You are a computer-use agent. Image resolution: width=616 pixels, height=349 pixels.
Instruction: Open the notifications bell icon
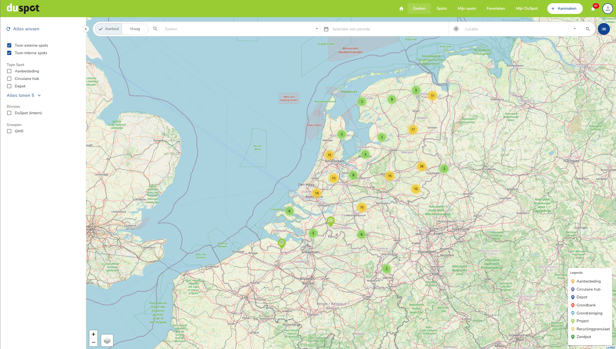[x=593, y=9]
